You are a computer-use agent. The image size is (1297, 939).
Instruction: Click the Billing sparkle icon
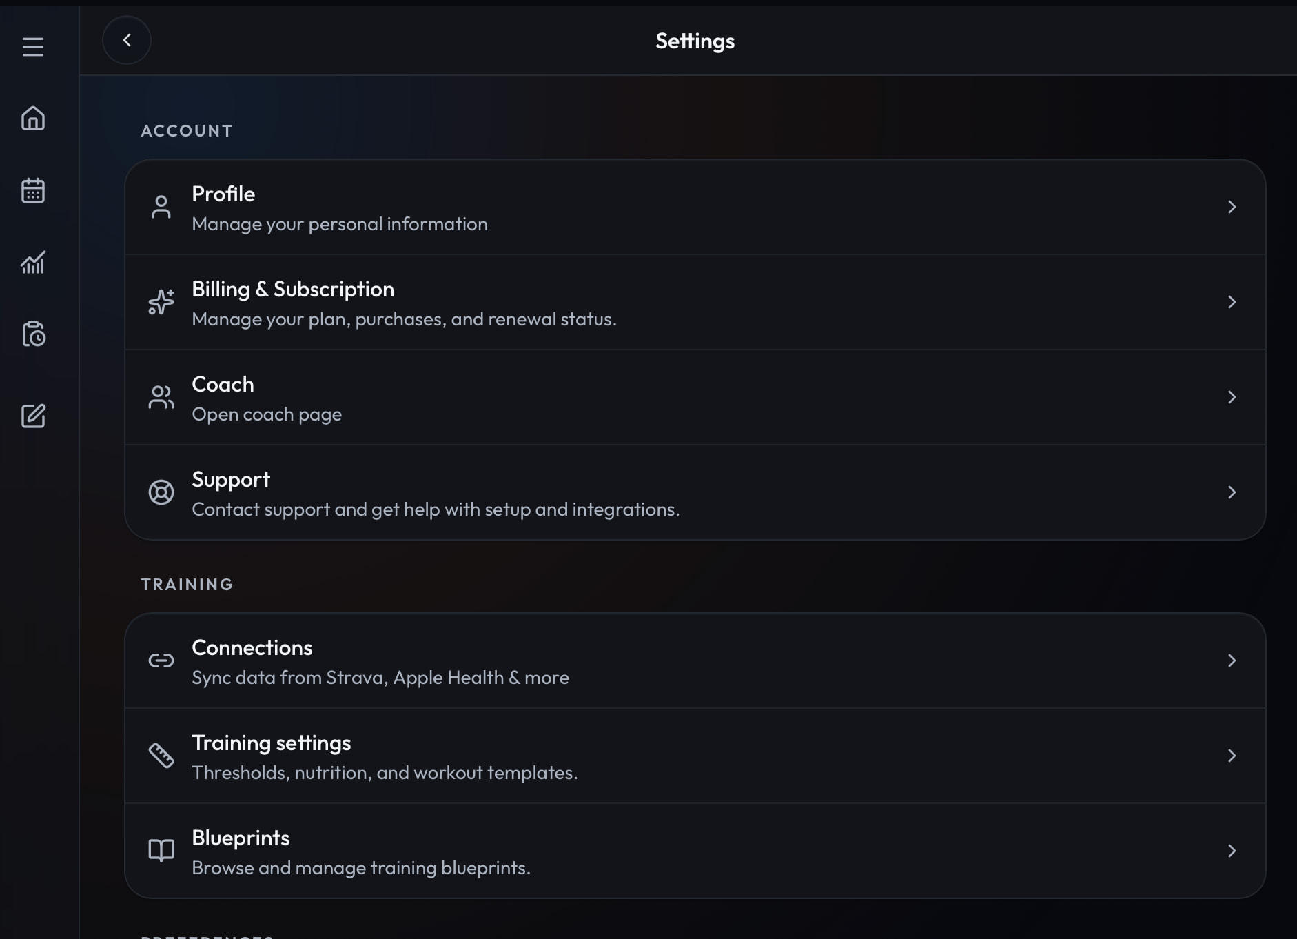coord(161,302)
